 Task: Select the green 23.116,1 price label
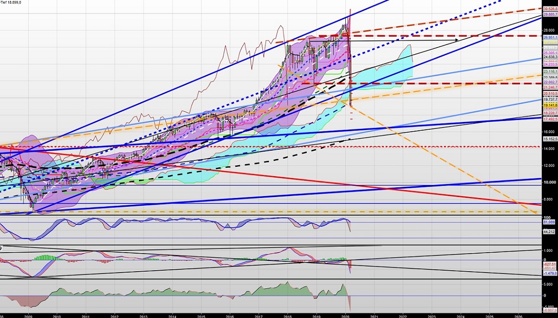pyautogui.click(x=550, y=71)
